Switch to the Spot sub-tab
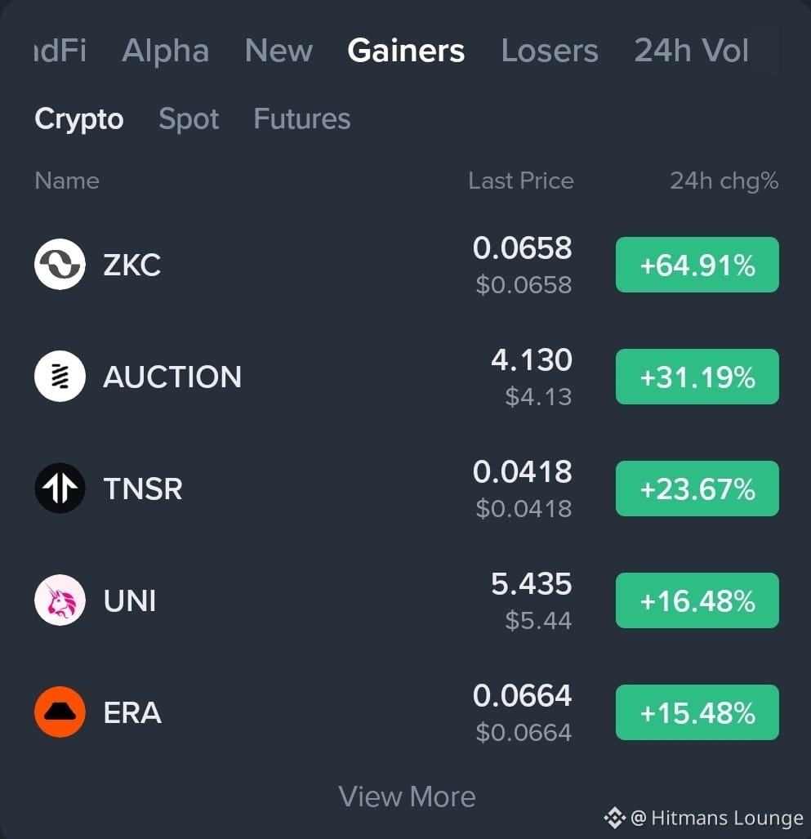 click(189, 118)
